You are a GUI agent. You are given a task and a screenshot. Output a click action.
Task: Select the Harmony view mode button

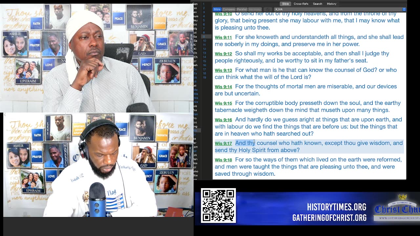255,10
